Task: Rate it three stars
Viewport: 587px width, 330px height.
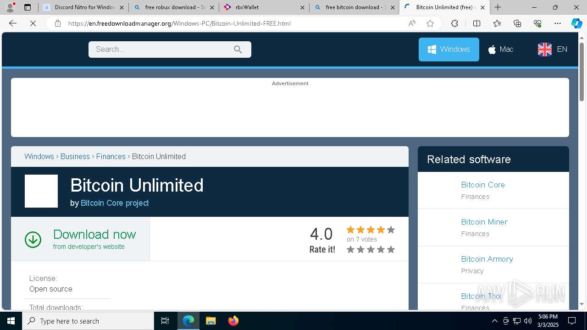Action: [x=371, y=249]
